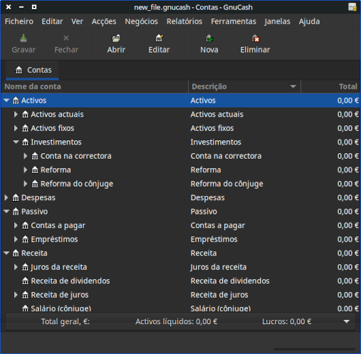Click the Lucros: 0,00 € summary text
361x354 pixels.
pos(287,321)
